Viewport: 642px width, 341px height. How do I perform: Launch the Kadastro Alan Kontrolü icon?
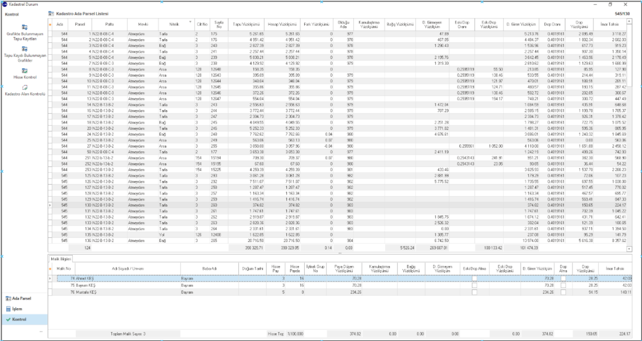click(x=25, y=87)
